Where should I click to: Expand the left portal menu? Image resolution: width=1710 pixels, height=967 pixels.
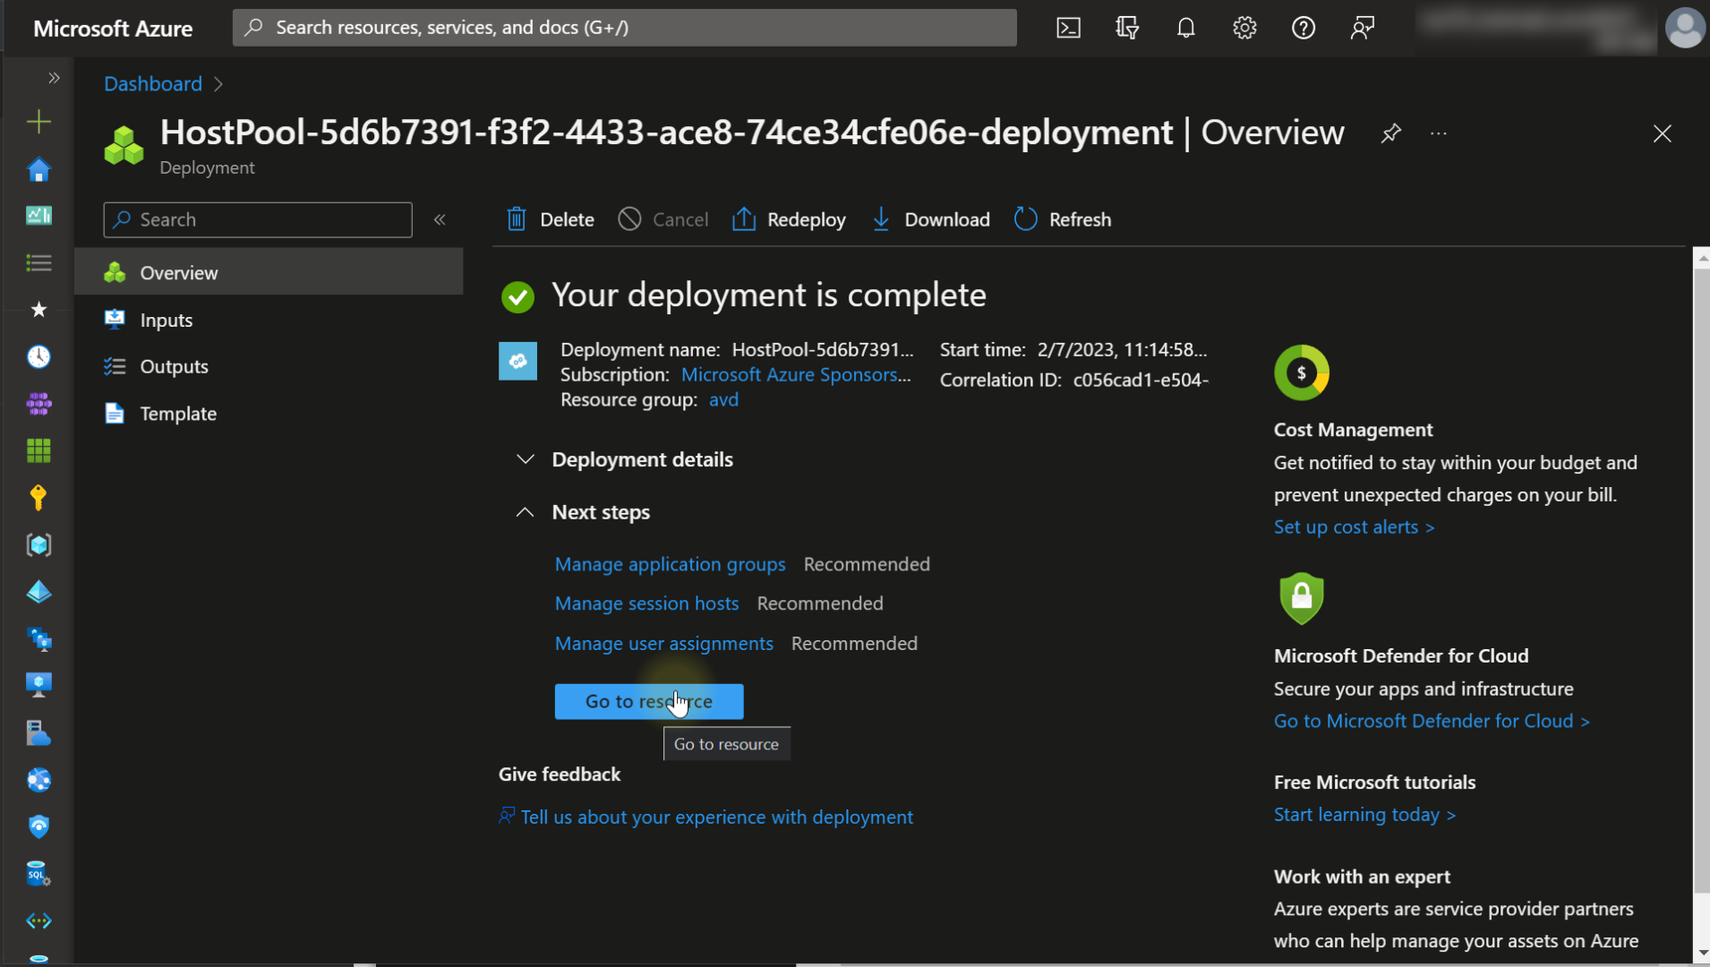54,78
